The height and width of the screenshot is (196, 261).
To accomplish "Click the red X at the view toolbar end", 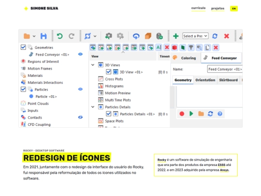I will 216,47.
